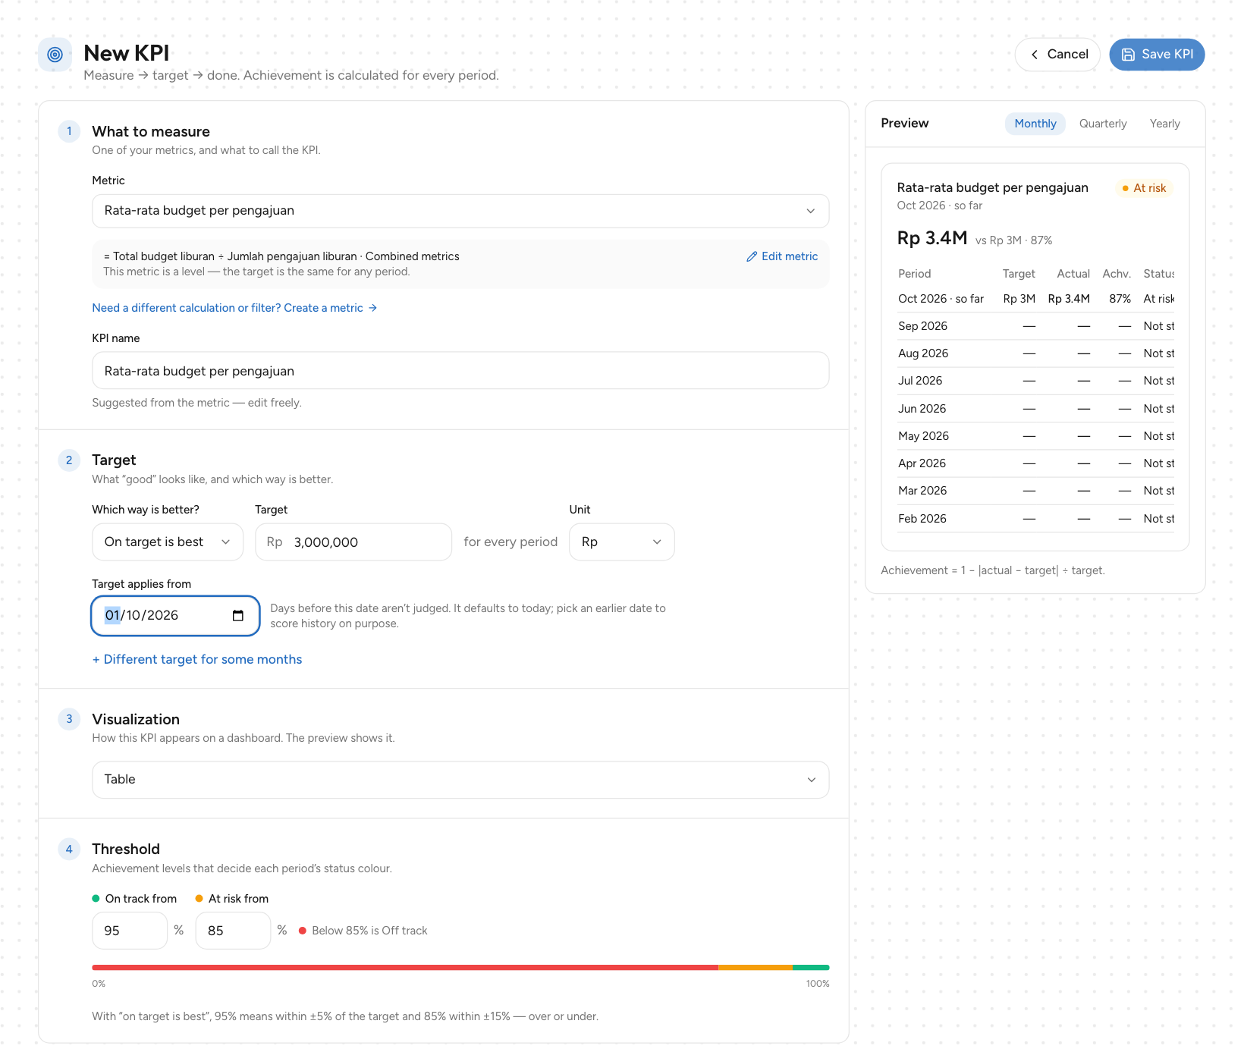Expand the Unit dropdown showing Rp
Viewport: 1244px width, 1052px height.
coord(622,542)
